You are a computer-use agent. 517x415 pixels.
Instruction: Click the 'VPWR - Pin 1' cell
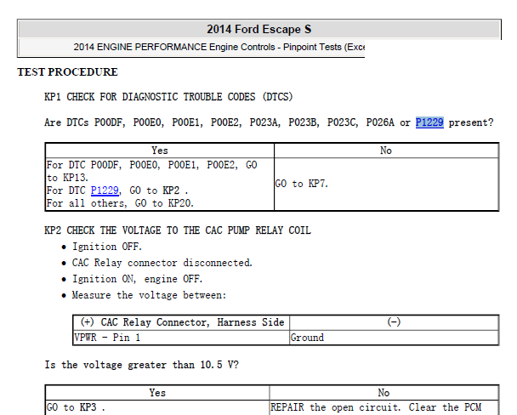point(181,338)
